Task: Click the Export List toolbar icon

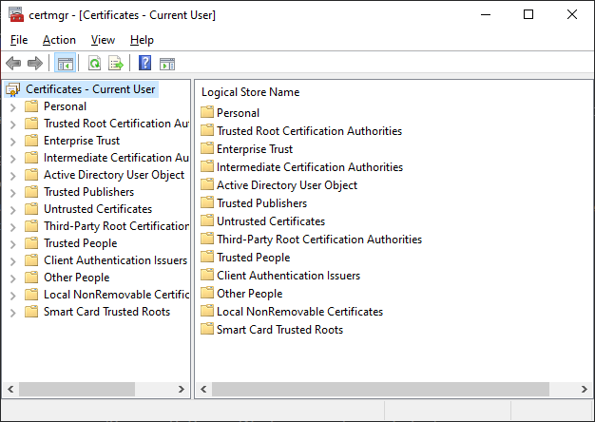Action: pyautogui.click(x=116, y=64)
